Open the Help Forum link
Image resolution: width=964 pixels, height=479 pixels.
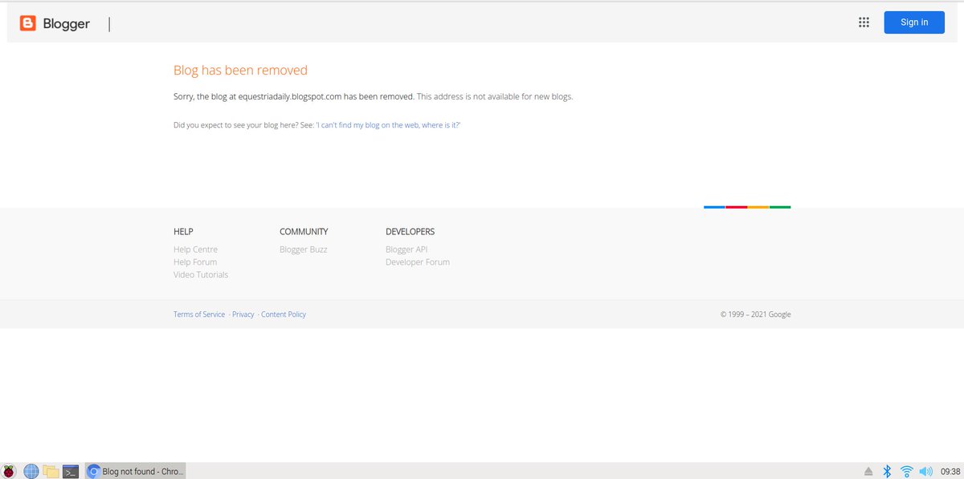(x=195, y=262)
